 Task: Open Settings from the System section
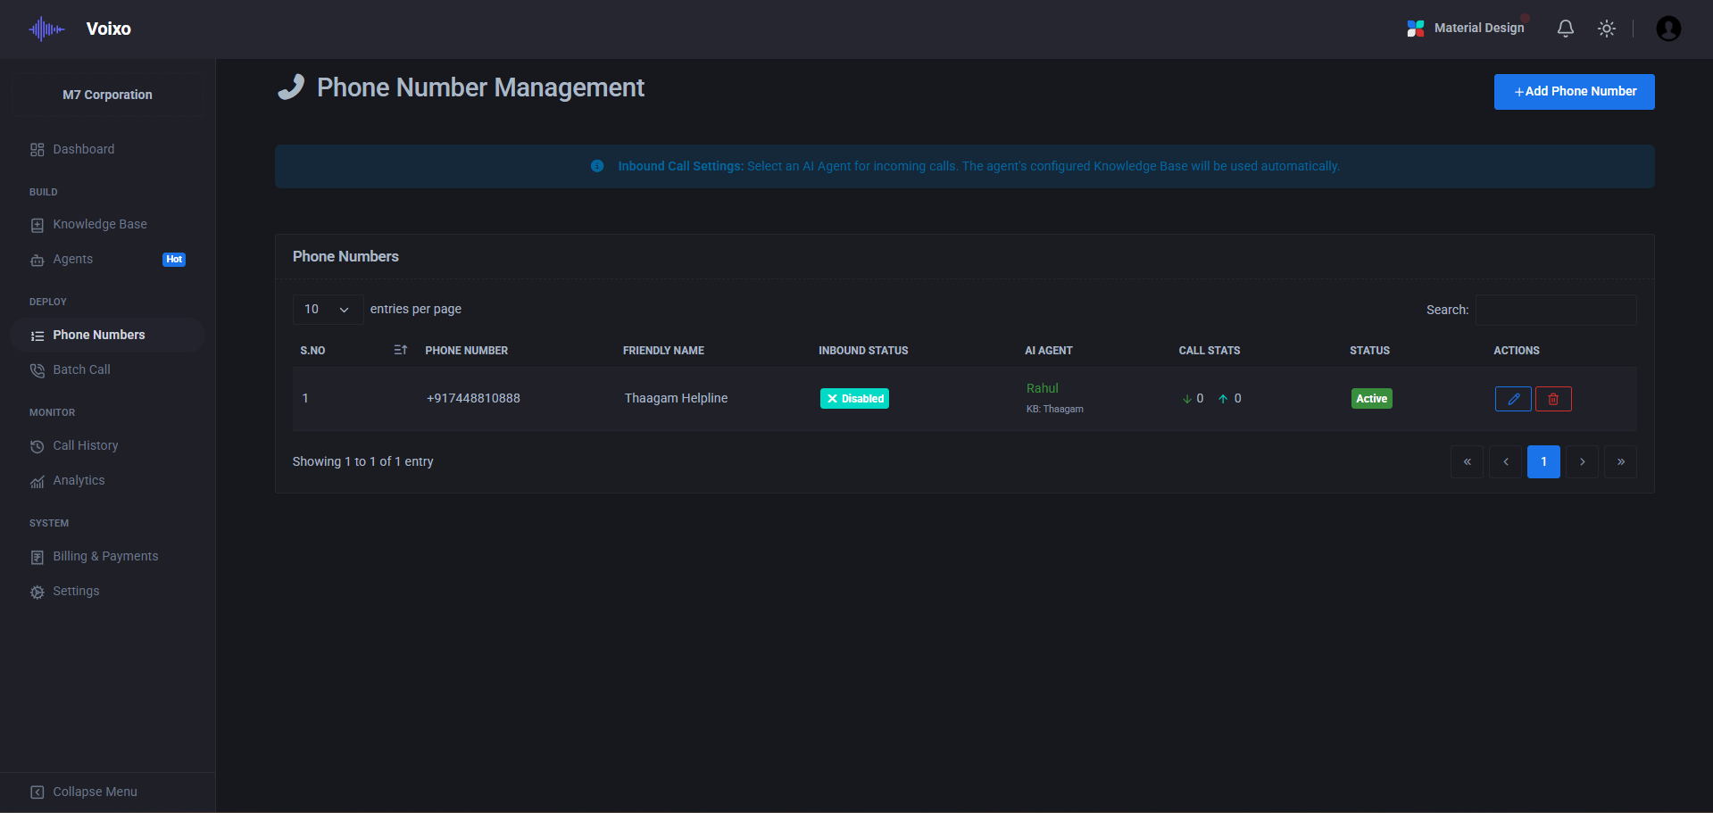76,591
